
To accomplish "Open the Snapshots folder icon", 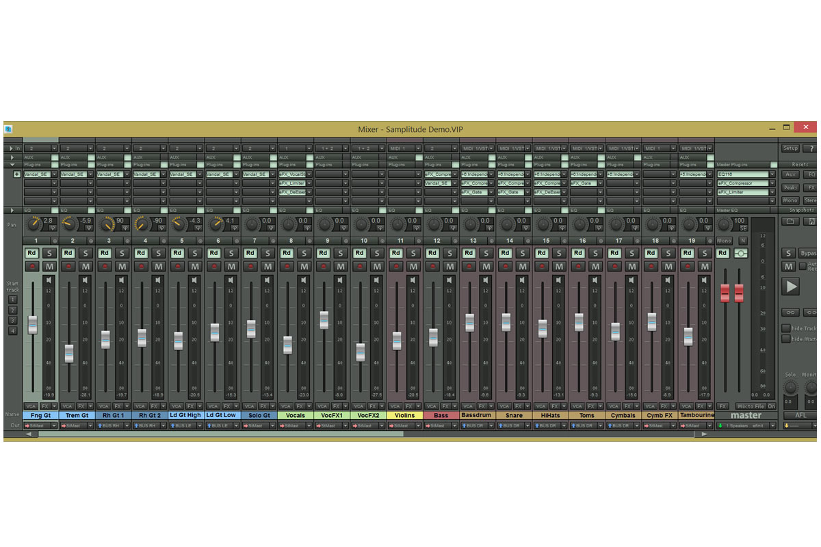I will (x=790, y=221).
